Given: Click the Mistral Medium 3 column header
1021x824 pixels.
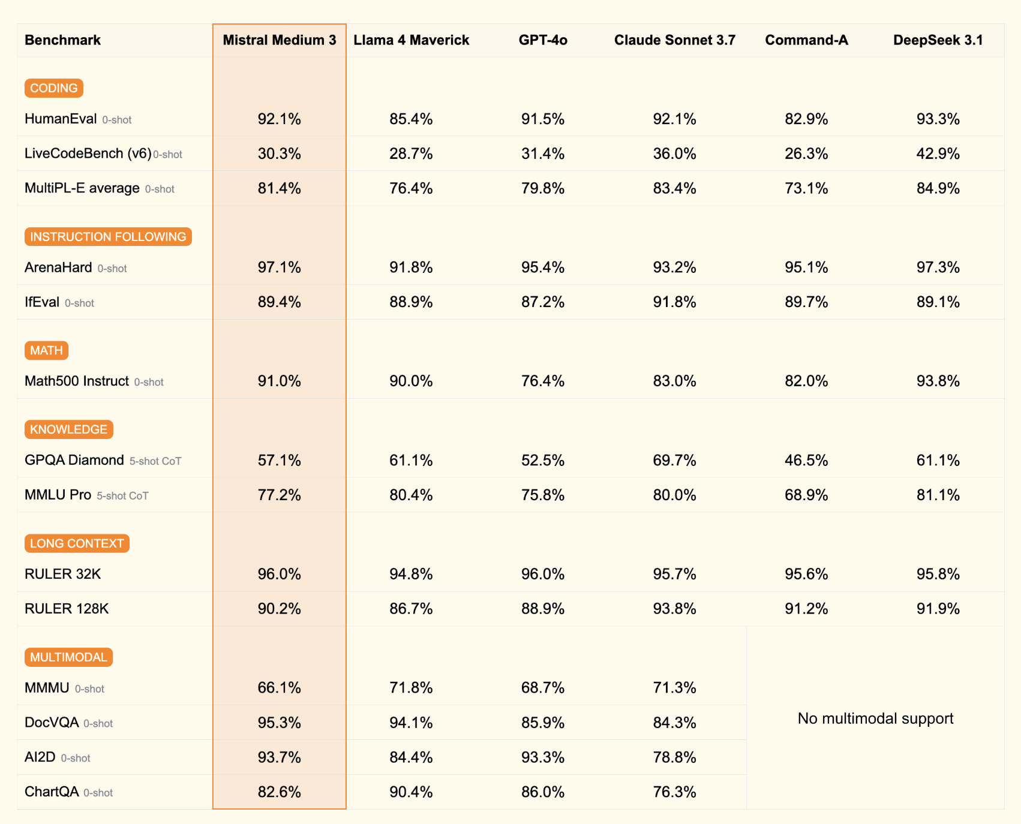Looking at the screenshot, I should click(x=279, y=40).
